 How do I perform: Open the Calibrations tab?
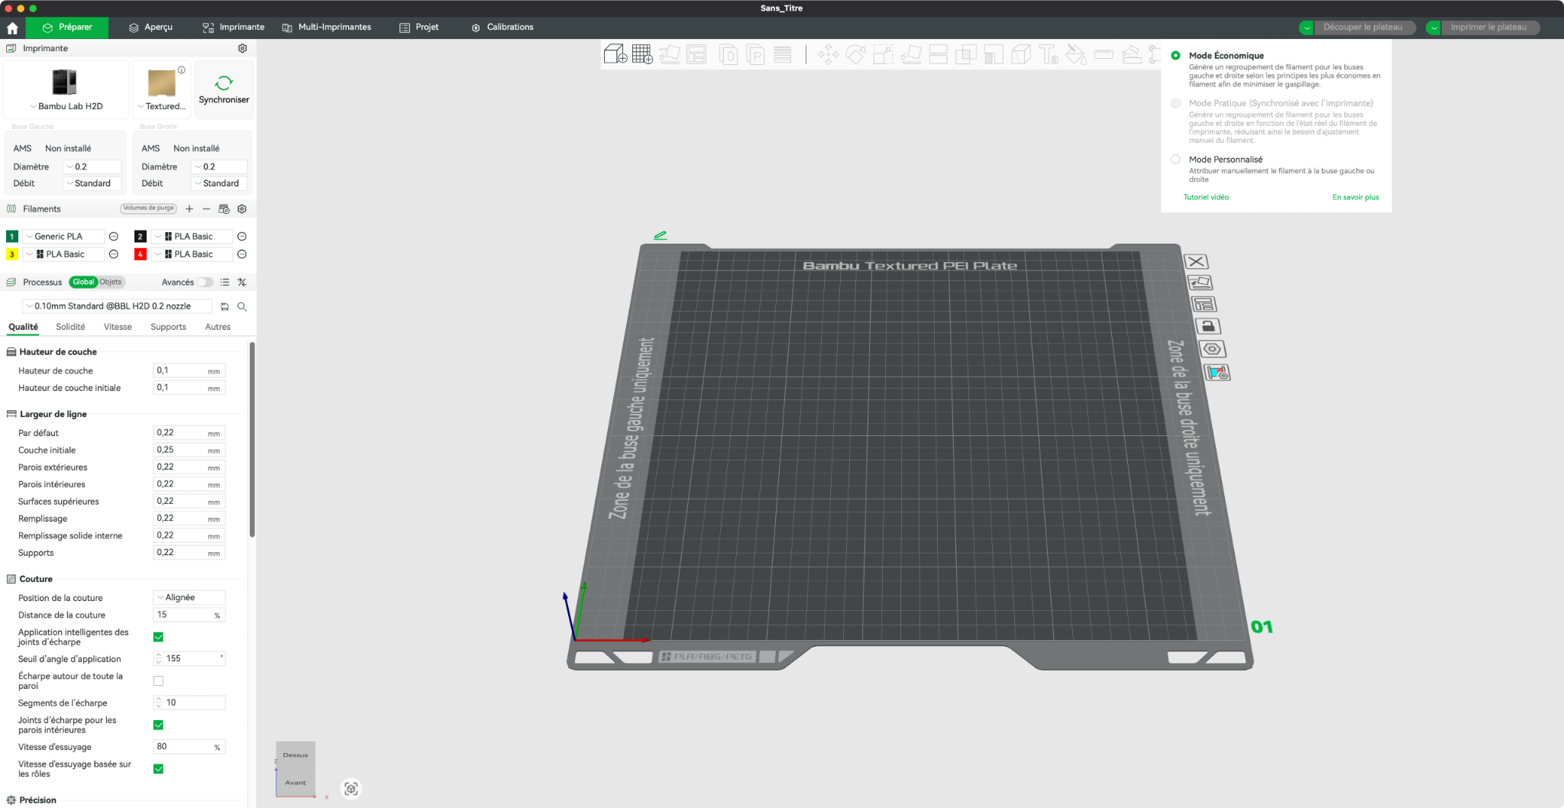click(x=502, y=27)
